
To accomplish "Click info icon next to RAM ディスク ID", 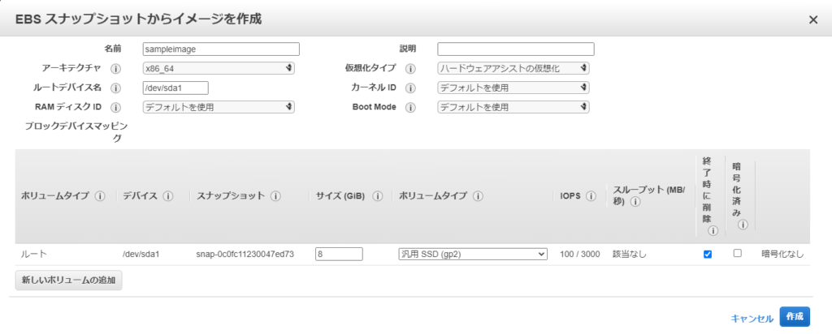I will click(x=115, y=108).
